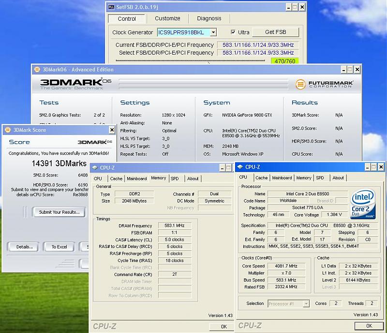
Task: Click the Code Name Wolfdale field
Action: tap(288, 201)
